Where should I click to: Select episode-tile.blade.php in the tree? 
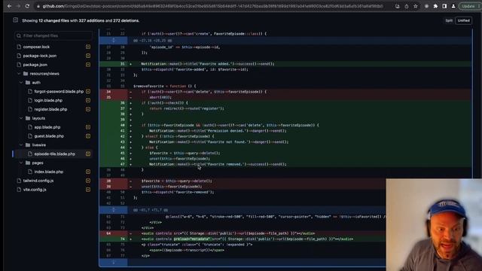(x=54, y=154)
